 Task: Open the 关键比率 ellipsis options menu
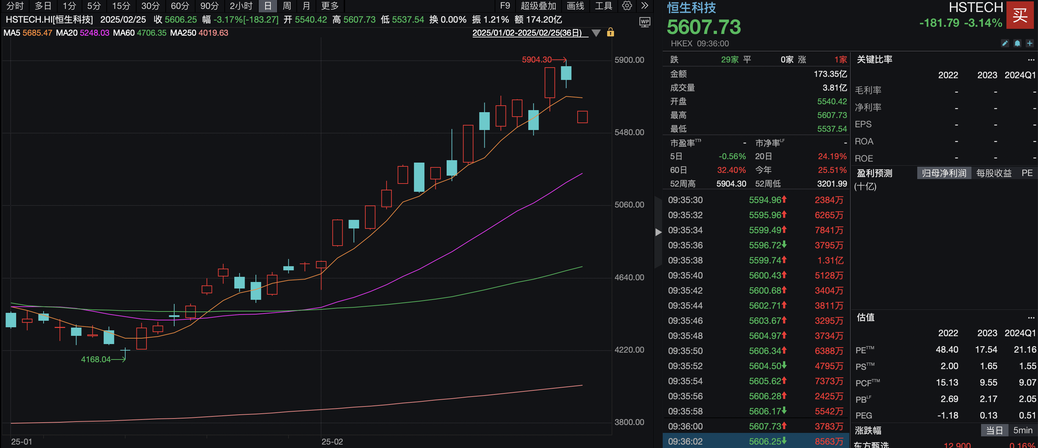click(1031, 60)
